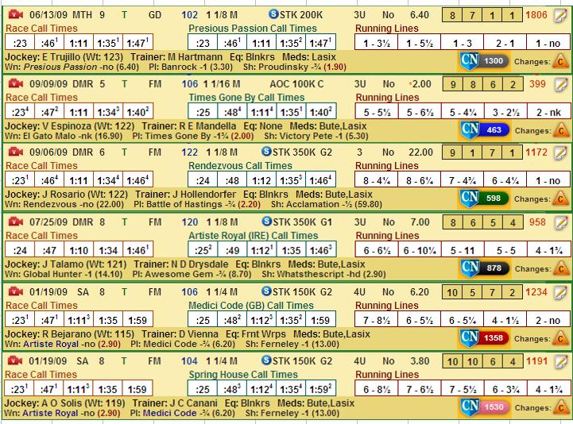Click speed figure 104 in A O Solis race

tap(189, 361)
